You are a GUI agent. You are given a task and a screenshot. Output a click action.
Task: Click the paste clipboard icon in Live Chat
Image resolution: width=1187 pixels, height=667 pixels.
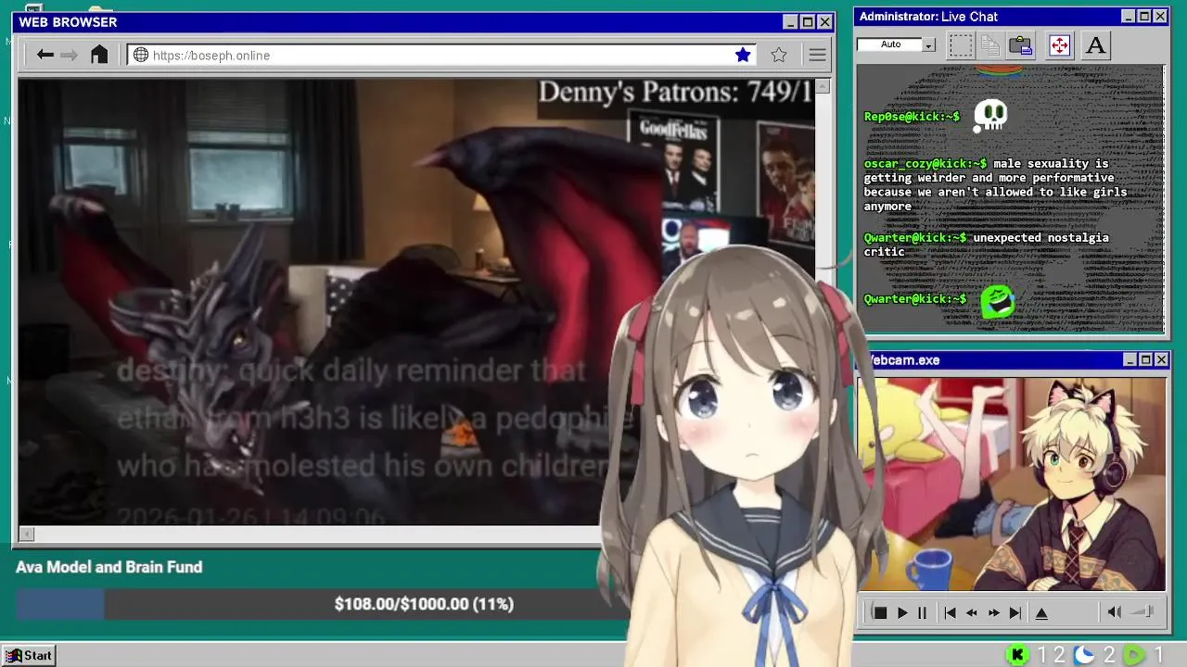pyautogui.click(x=1021, y=45)
